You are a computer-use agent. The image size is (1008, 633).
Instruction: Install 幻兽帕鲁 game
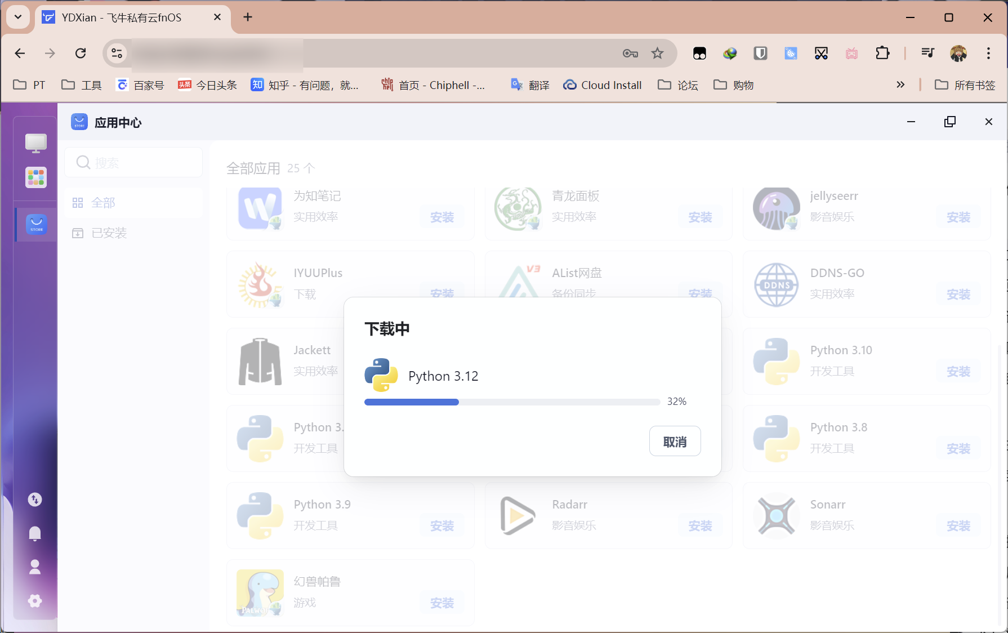coord(442,603)
